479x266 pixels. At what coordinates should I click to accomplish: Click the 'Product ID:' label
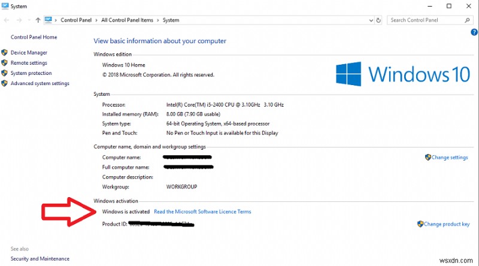coord(114,224)
